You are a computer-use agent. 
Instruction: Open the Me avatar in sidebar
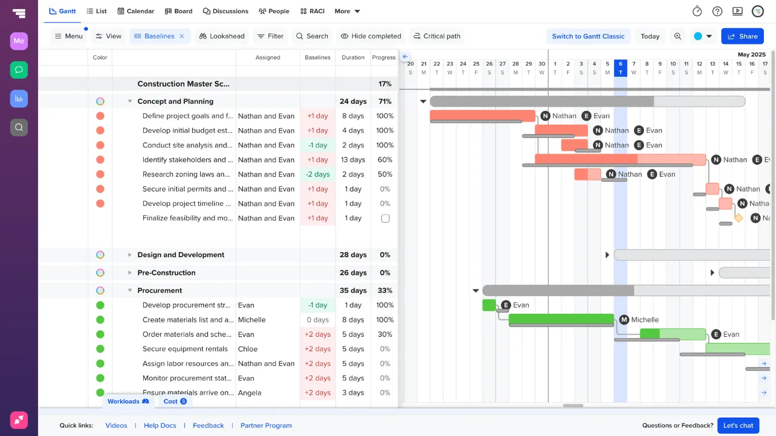pos(18,41)
